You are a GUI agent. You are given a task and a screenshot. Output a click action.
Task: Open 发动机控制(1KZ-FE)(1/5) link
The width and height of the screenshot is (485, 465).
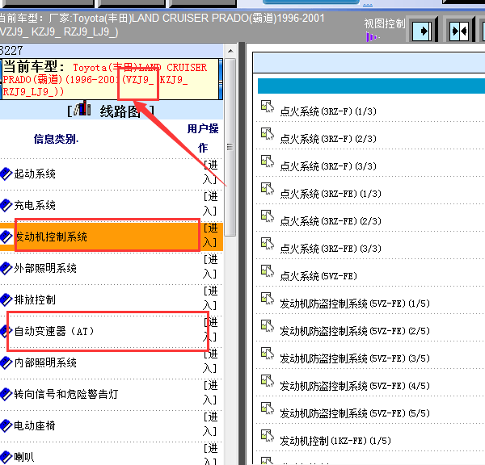tap(335, 441)
